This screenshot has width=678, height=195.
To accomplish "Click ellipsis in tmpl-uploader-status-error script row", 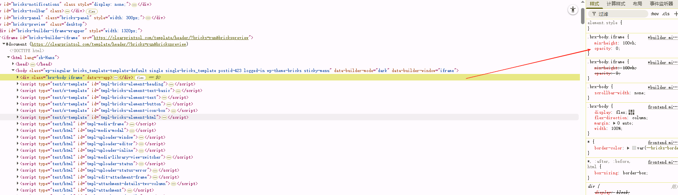I will pyautogui.click(x=155, y=170).
